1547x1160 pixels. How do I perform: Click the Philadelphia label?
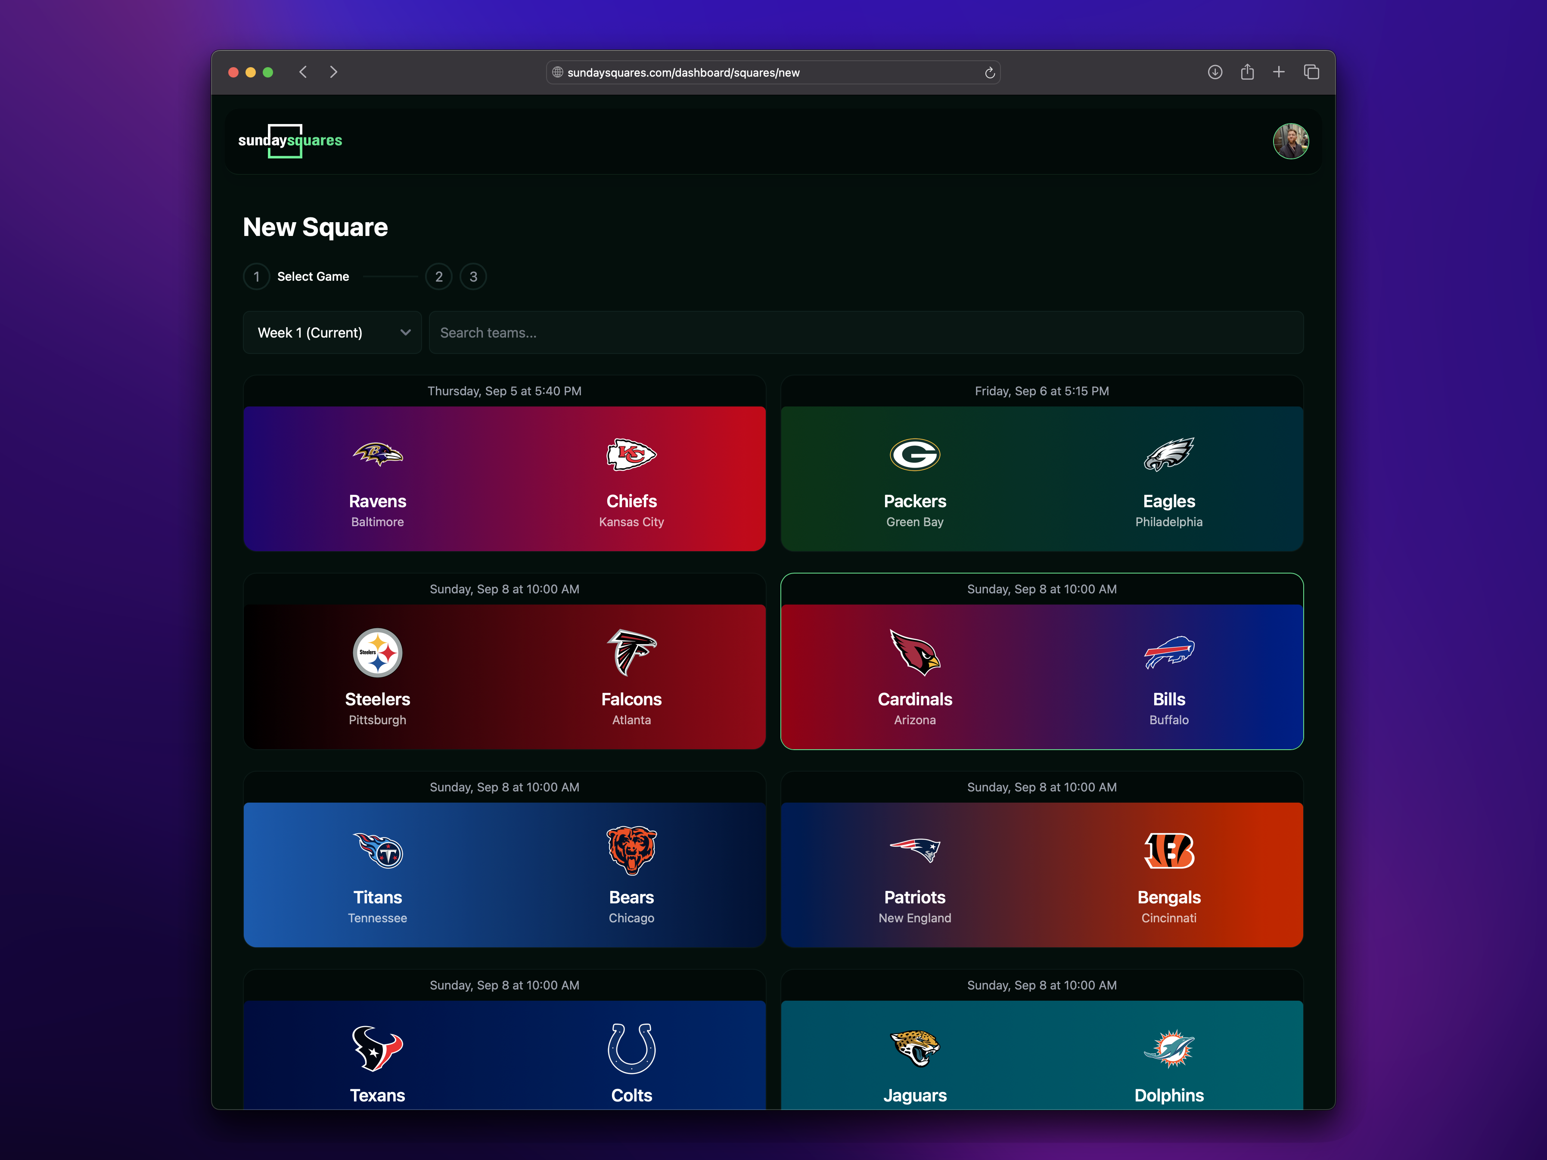pyautogui.click(x=1168, y=522)
